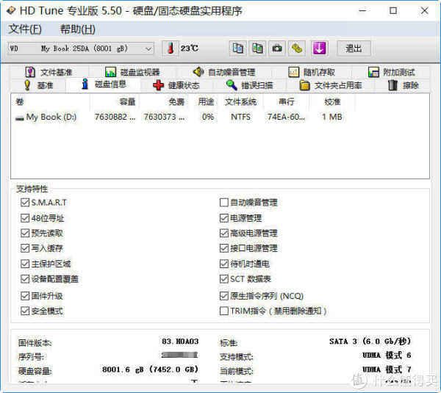Click the 退出 button

click(x=354, y=48)
